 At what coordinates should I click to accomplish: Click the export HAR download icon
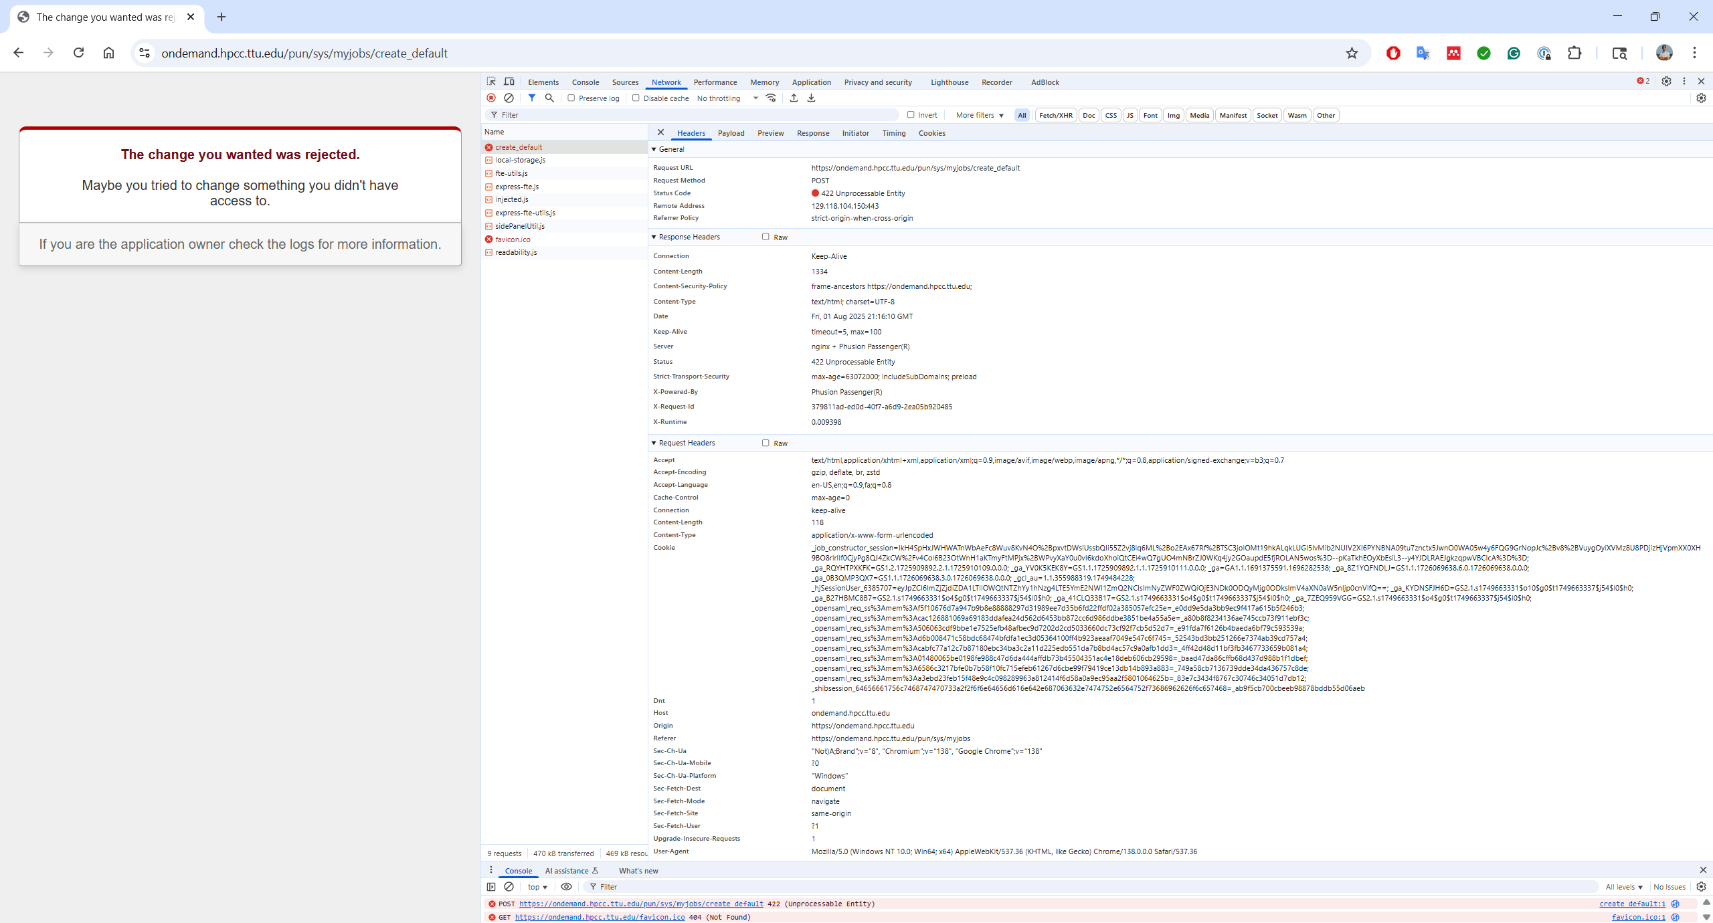click(x=811, y=98)
